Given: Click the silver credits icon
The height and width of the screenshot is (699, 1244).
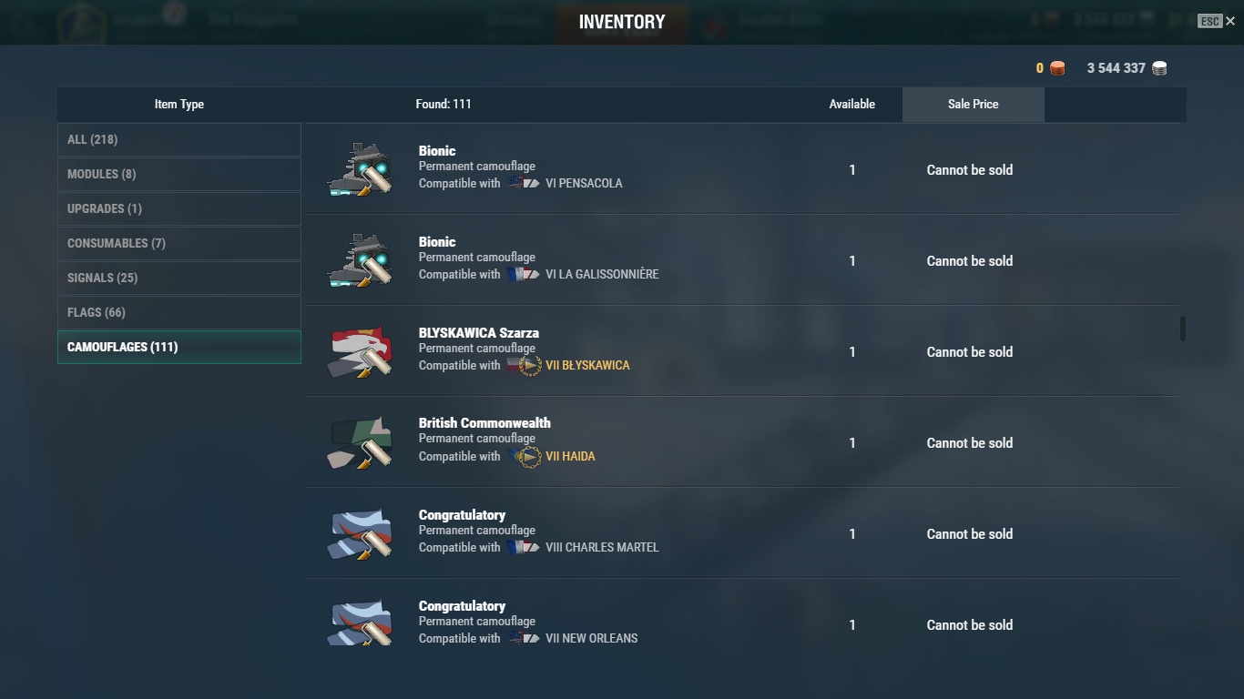Looking at the screenshot, I should pyautogui.click(x=1159, y=68).
